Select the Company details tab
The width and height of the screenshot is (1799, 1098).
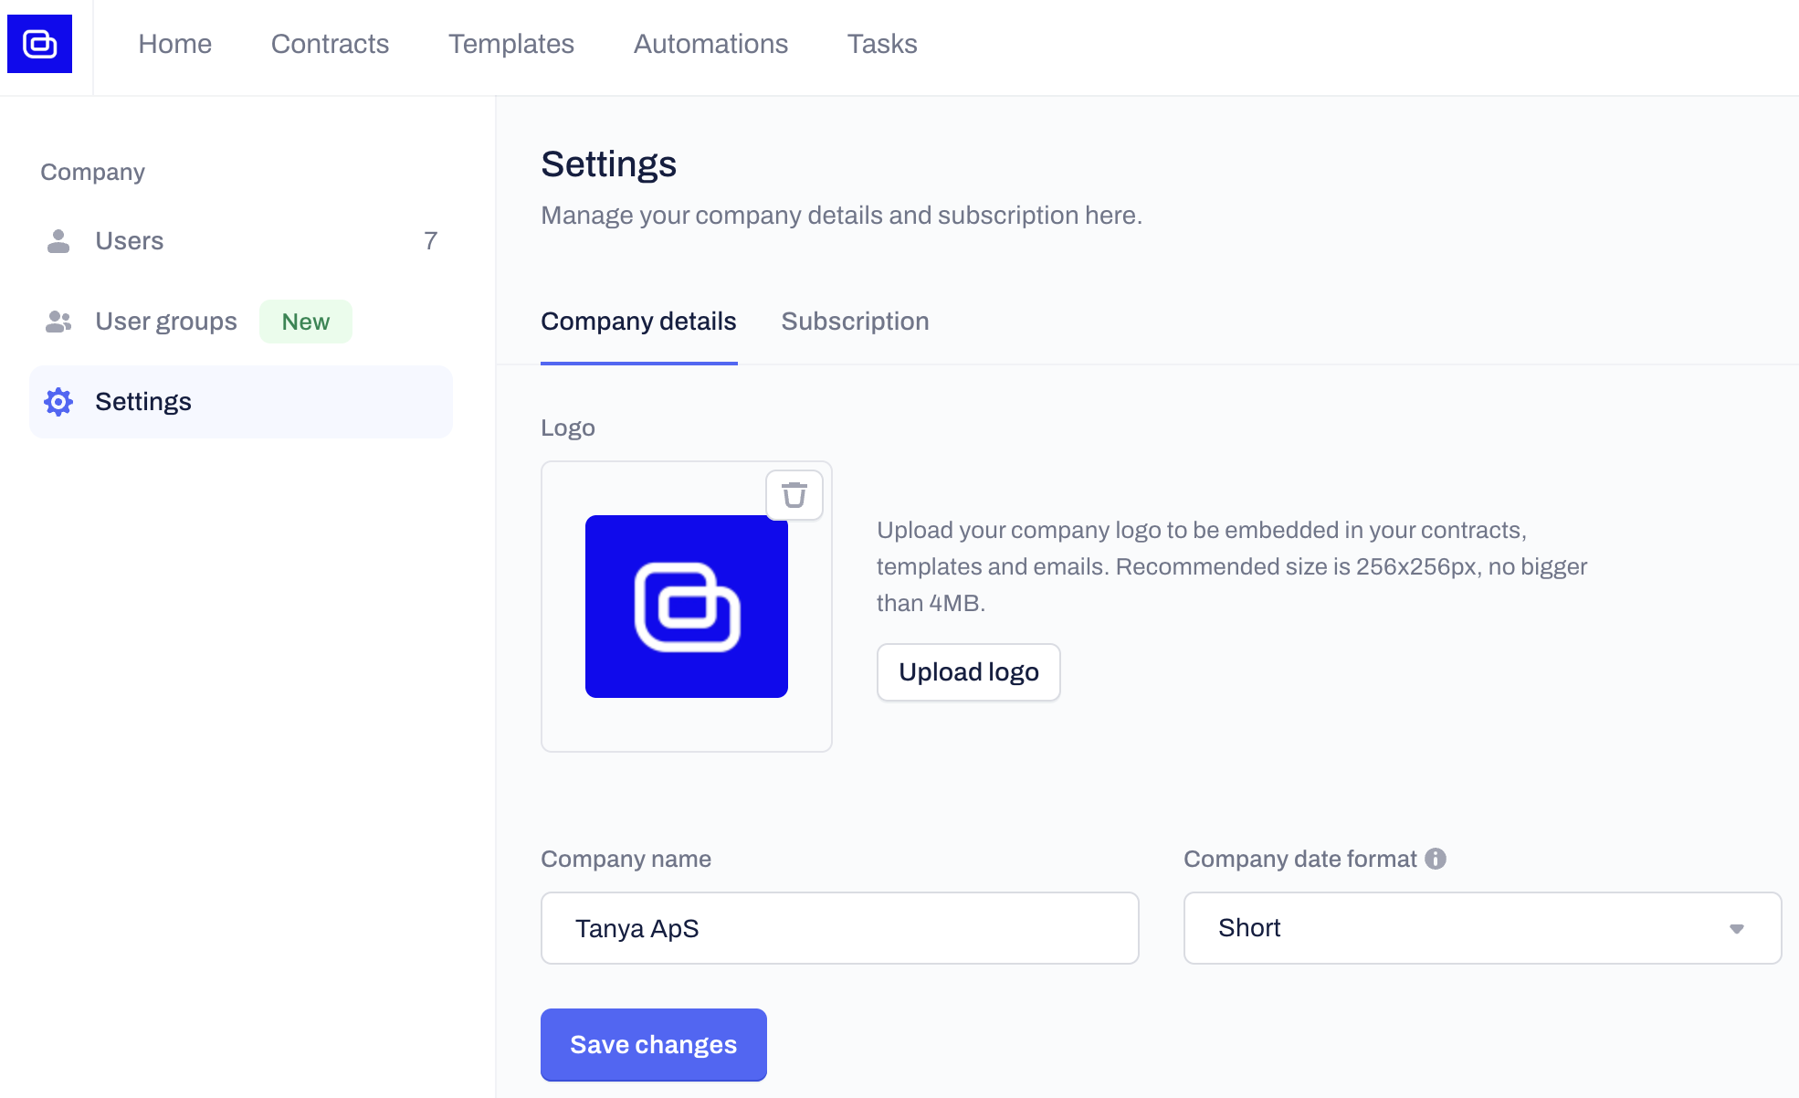tap(638, 322)
